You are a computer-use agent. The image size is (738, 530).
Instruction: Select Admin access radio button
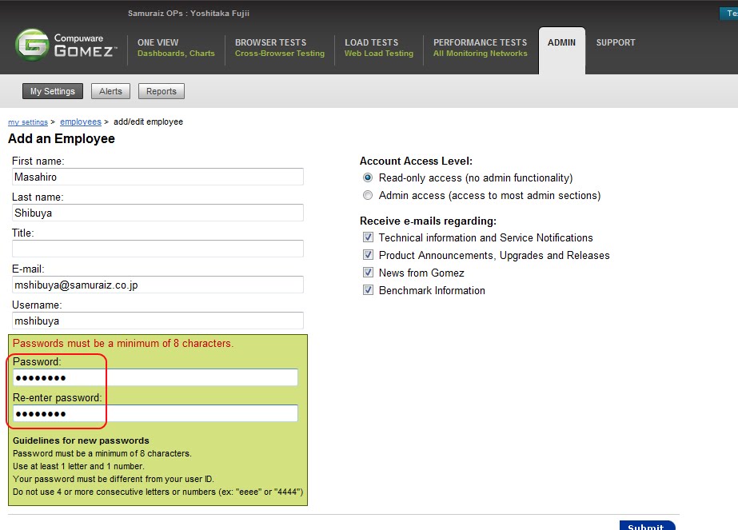tap(368, 195)
